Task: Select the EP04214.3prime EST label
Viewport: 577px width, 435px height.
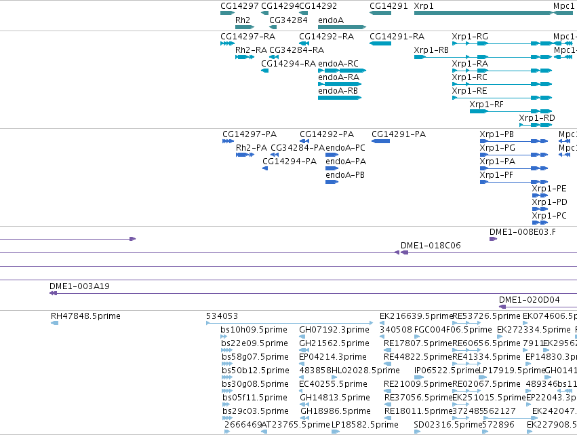Action: click(x=333, y=357)
